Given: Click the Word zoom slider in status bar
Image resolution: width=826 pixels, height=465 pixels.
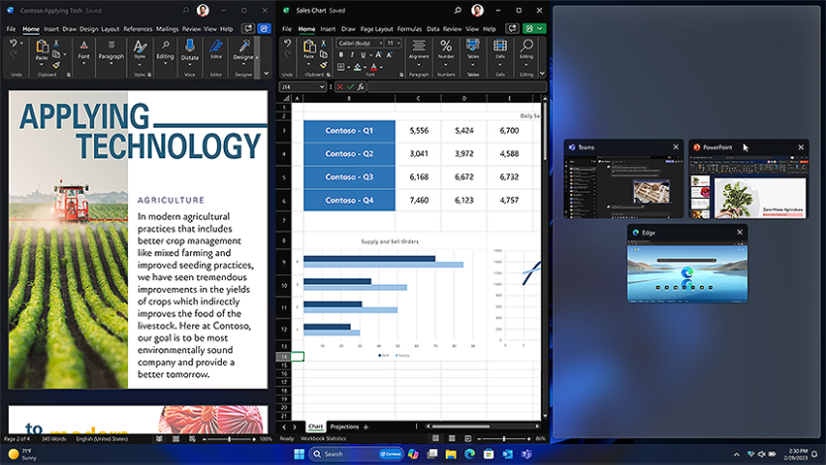Looking at the screenshot, I should (230, 438).
